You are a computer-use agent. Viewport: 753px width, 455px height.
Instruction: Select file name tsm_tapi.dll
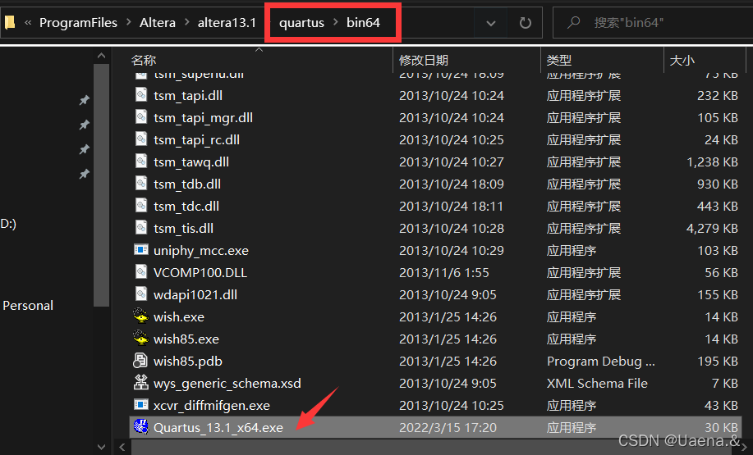tap(188, 95)
